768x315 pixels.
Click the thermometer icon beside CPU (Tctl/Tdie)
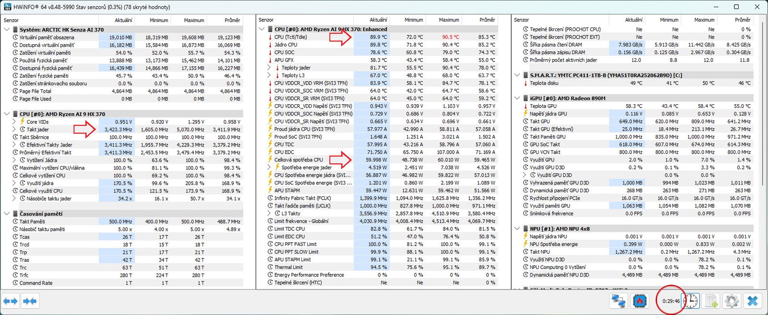[x=270, y=37]
